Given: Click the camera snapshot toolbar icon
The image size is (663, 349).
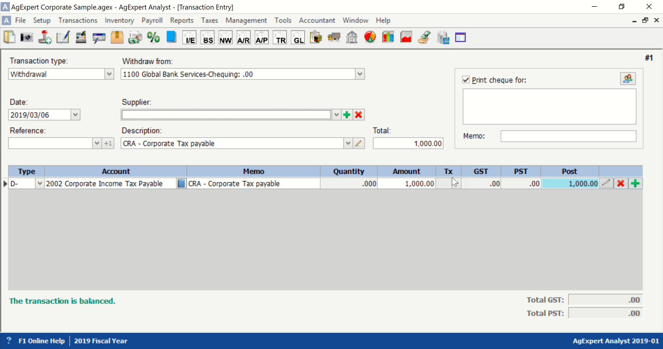Looking at the screenshot, I should (x=26, y=37).
